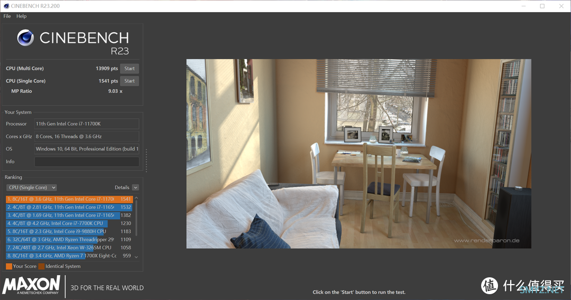Viewport: 571px width, 300px height.
Task: Click the Details label in Ranking
Action: (122, 187)
